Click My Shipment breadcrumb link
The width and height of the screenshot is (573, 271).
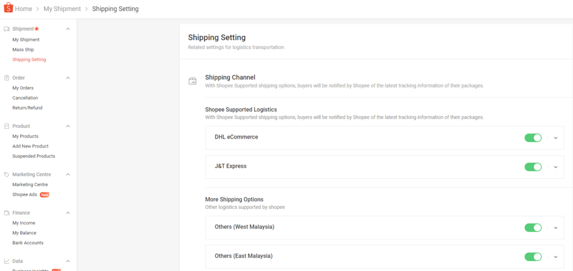(x=62, y=9)
